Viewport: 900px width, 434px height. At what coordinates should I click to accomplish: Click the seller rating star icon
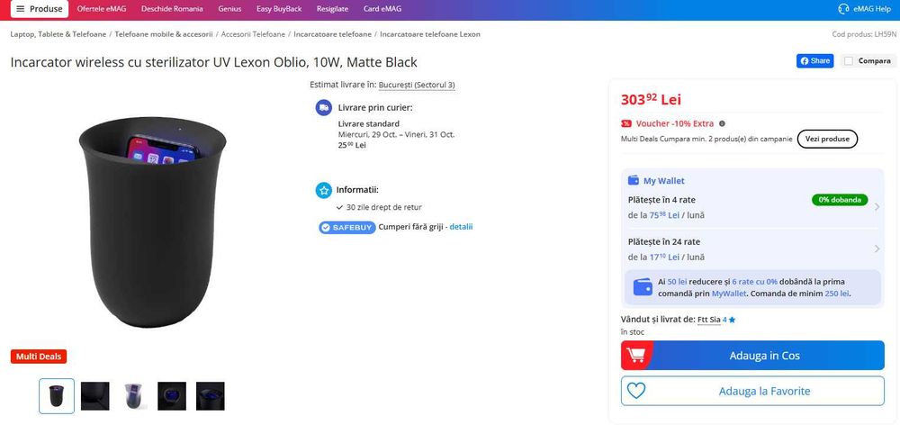(x=733, y=320)
